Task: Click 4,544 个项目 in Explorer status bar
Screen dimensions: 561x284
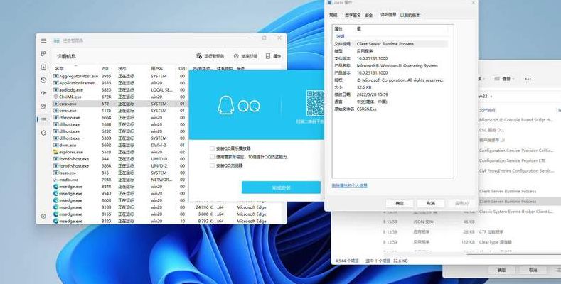Action: pos(347,261)
